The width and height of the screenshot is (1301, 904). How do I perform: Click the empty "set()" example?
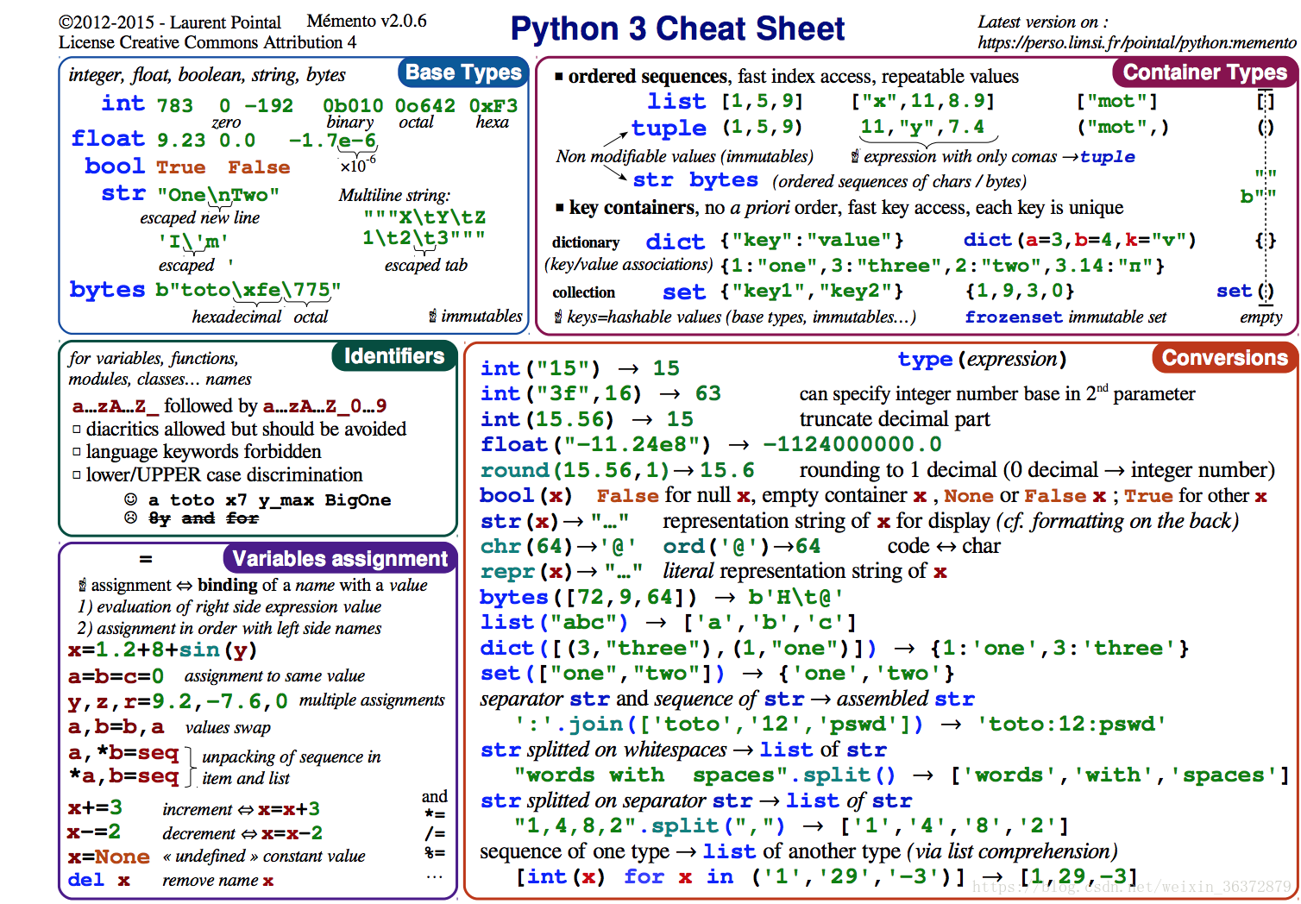1245,292
